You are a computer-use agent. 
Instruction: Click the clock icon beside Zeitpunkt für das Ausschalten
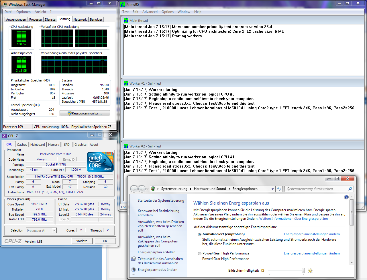tap(134, 259)
